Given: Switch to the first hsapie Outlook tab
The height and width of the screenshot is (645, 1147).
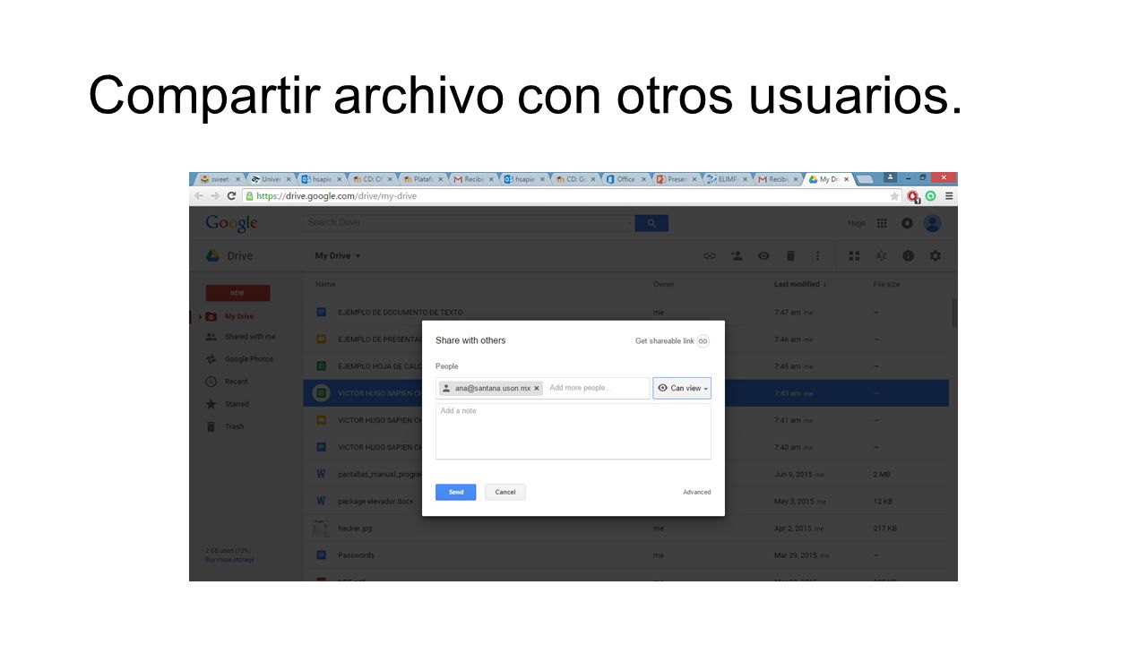Looking at the screenshot, I should pos(321,179).
